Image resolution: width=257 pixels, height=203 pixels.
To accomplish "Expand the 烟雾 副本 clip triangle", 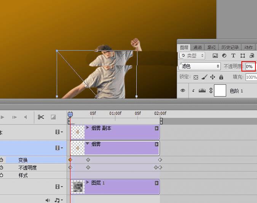I will (88, 128).
